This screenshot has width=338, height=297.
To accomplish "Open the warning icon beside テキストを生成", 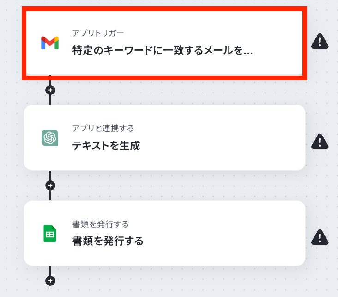I will pos(320,142).
